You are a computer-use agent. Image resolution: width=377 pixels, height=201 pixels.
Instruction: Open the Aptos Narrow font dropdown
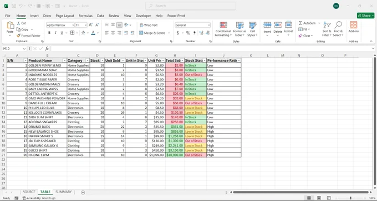[73, 25]
